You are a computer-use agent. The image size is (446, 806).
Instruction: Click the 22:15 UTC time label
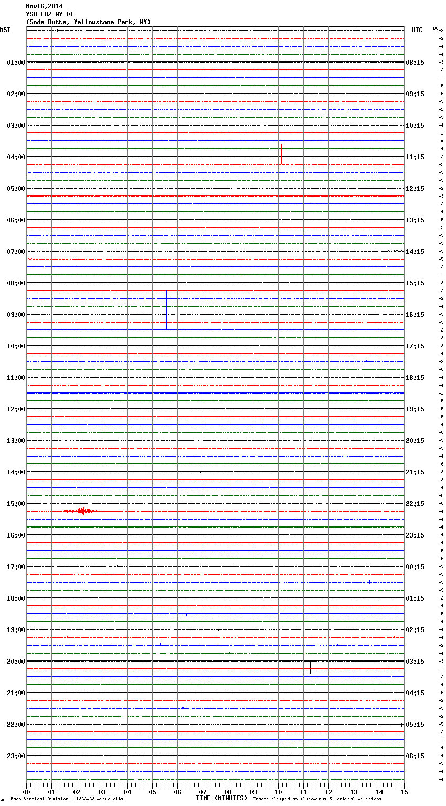point(415,504)
